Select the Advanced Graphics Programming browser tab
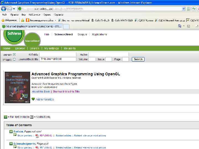 click(x=32, y=26)
